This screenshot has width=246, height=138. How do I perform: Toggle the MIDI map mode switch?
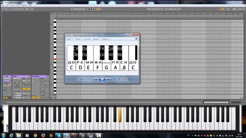[x=231, y=9]
